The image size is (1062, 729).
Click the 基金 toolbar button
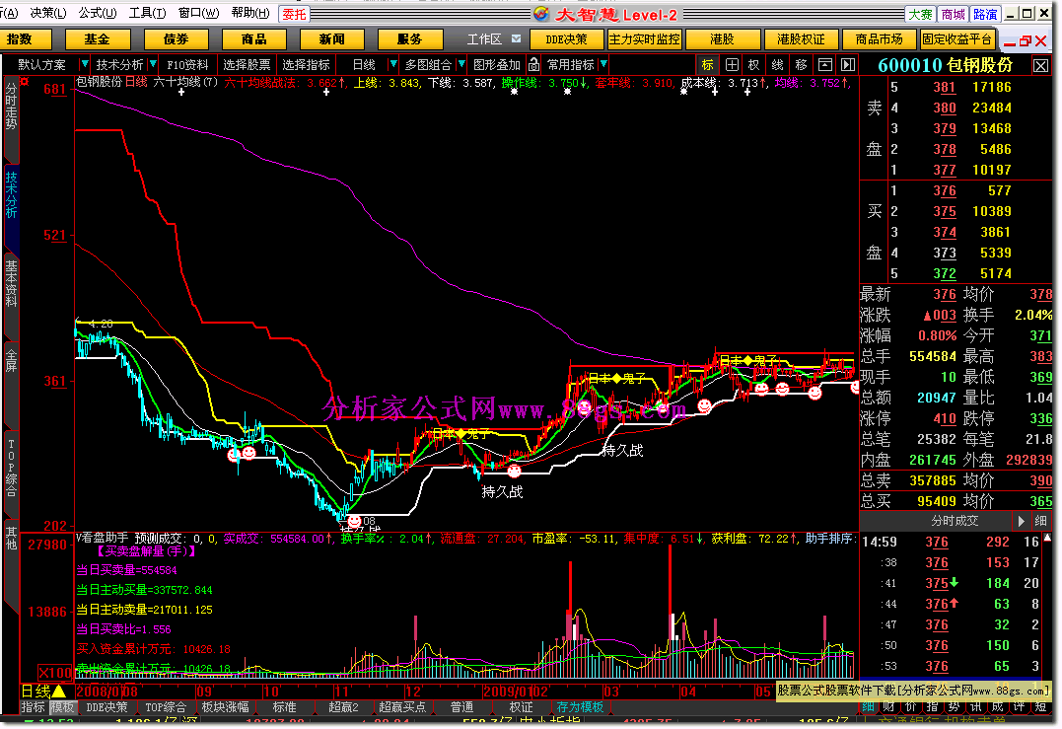coord(97,39)
